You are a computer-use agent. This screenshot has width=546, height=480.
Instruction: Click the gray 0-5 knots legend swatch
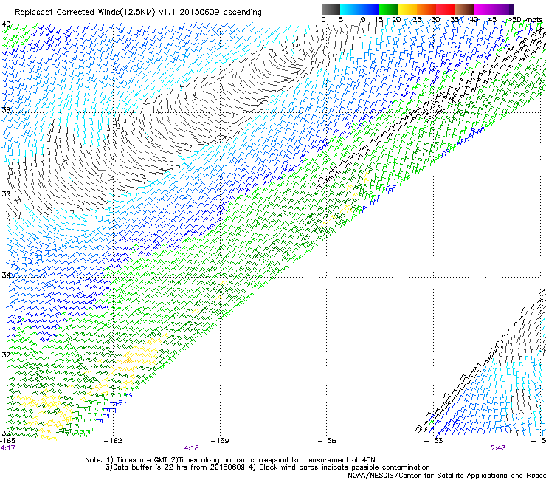(331, 9)
